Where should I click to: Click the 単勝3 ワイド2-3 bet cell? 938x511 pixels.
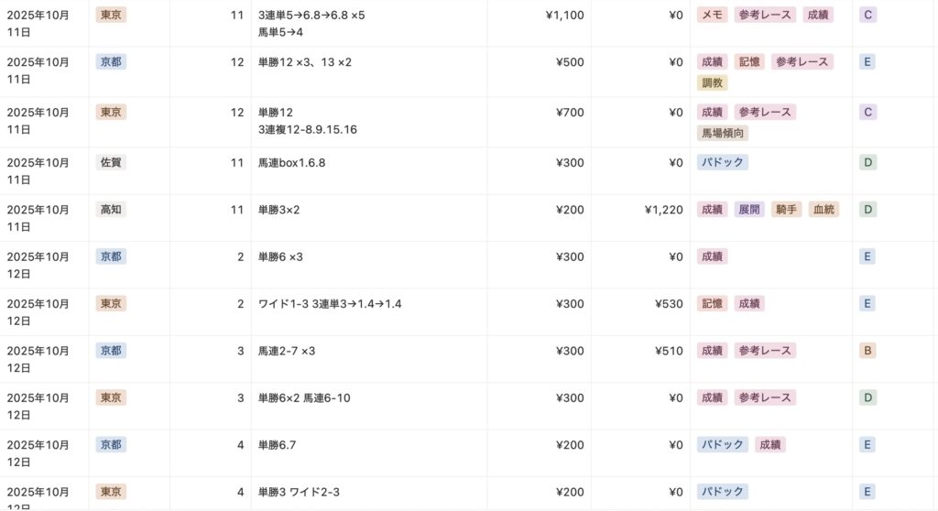[299, 492]
